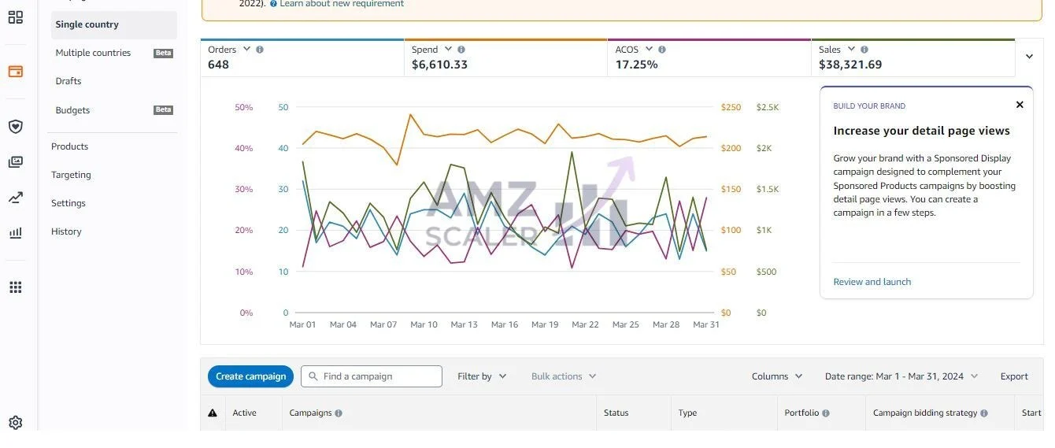The image size is (1055, 448).
Task: Click the info icon next to Sales
Action: click(x=864, y=50)
